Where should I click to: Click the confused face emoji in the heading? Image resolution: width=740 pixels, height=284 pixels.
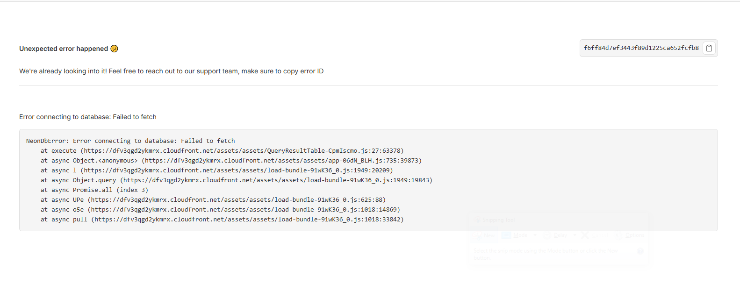(x=114, y=49)
